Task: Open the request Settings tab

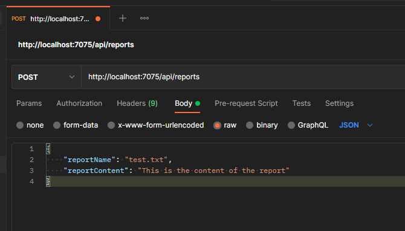Action: click(339, 103)
